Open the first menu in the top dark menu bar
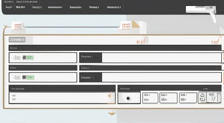Screen dimensions: 224x123 [x=9, y=8]
